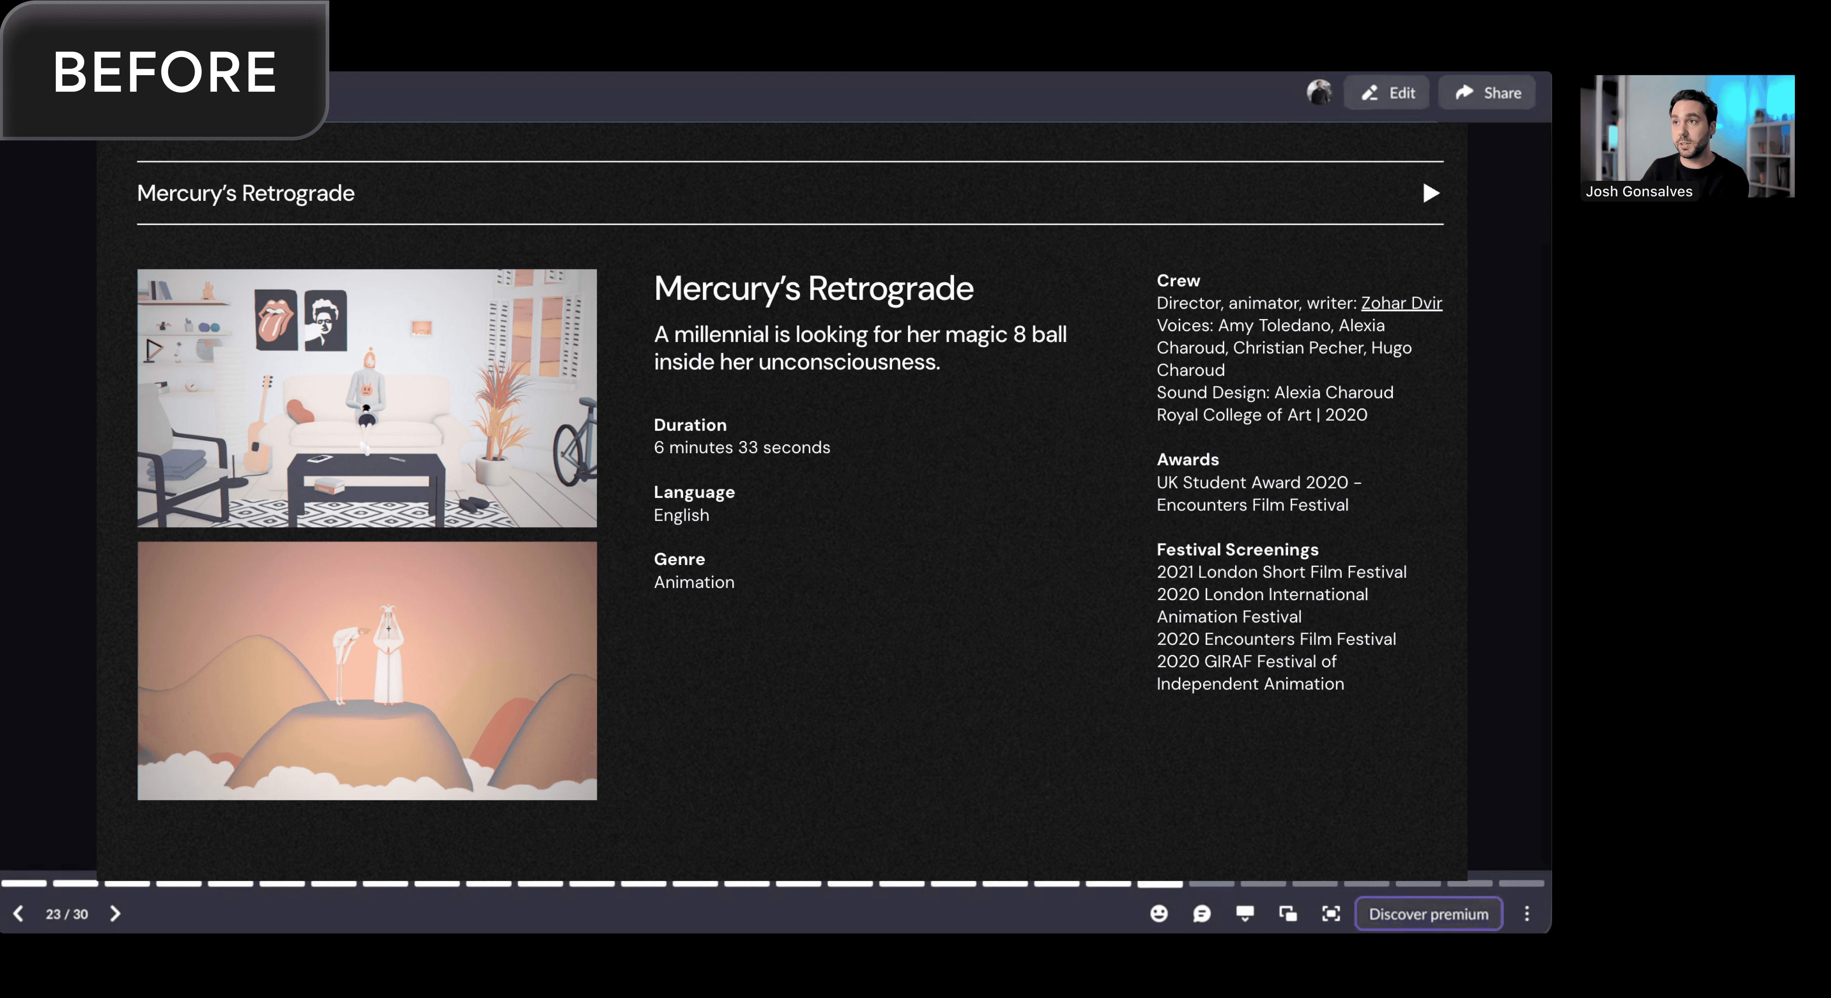
Task: Open the Zohar Dvir link
Action: [1401, 303]
